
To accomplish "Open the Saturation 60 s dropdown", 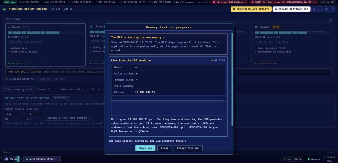I will click(82, 89).
